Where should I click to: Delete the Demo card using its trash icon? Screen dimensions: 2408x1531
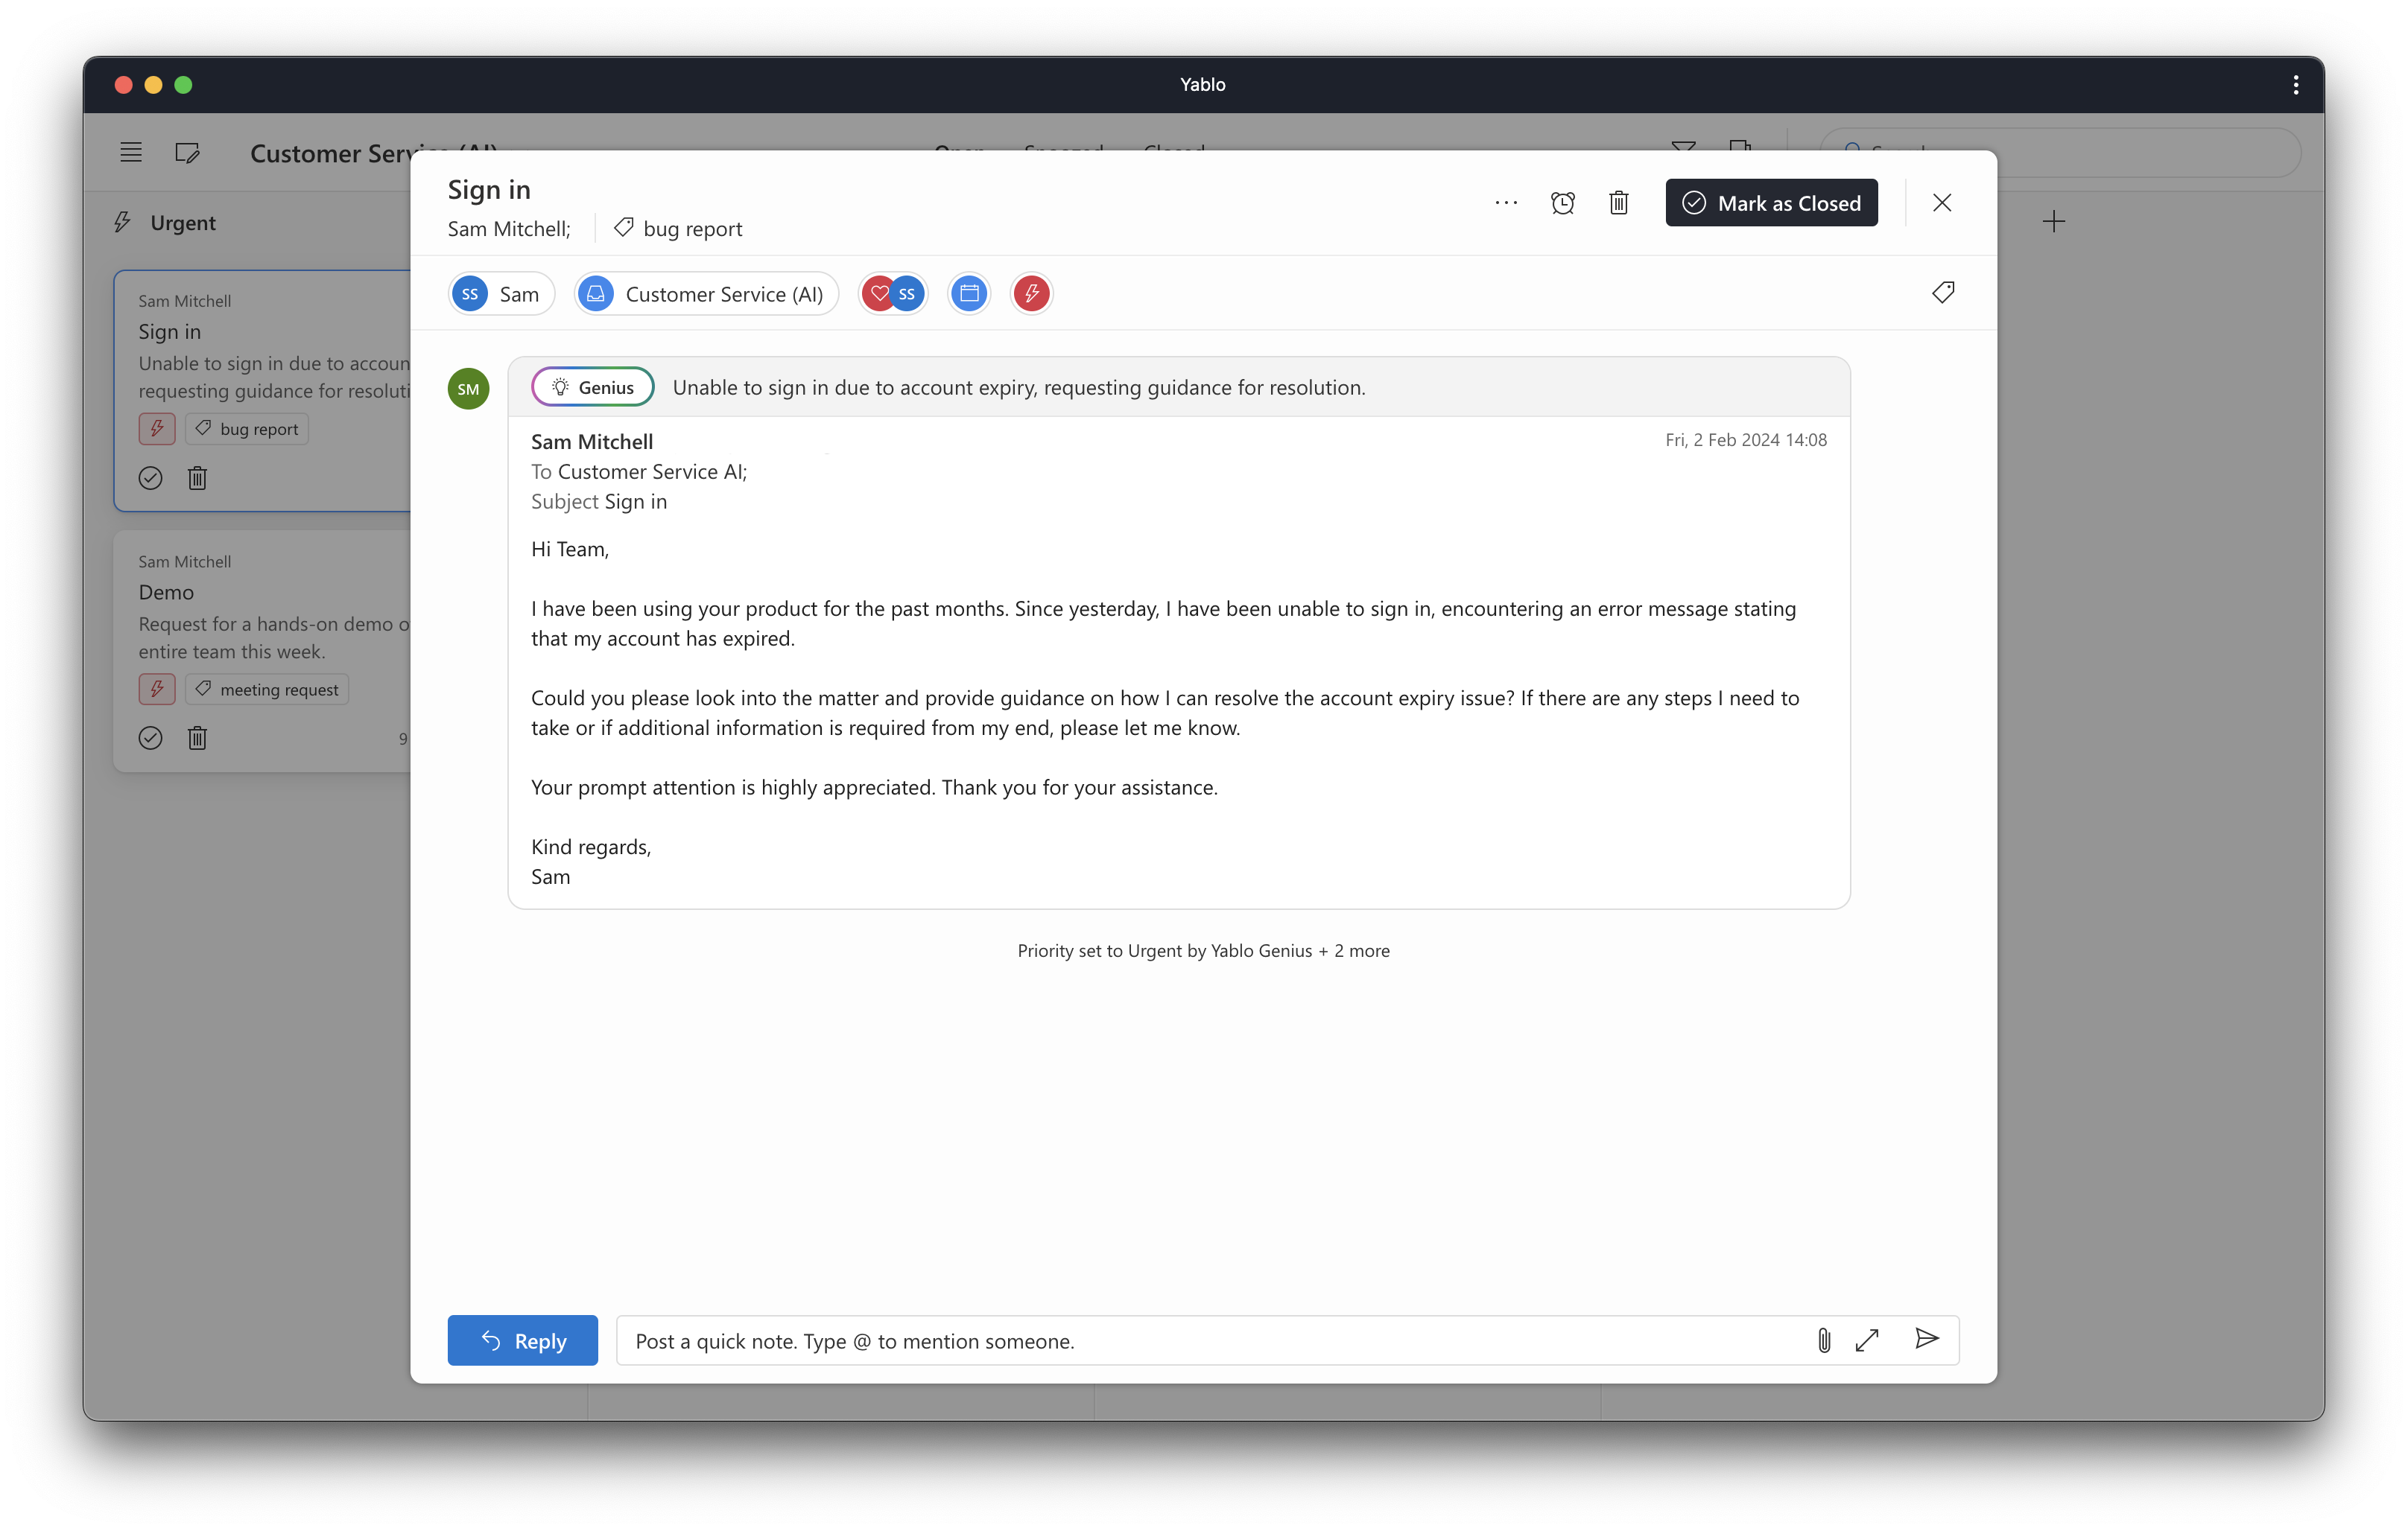(197, 737)
